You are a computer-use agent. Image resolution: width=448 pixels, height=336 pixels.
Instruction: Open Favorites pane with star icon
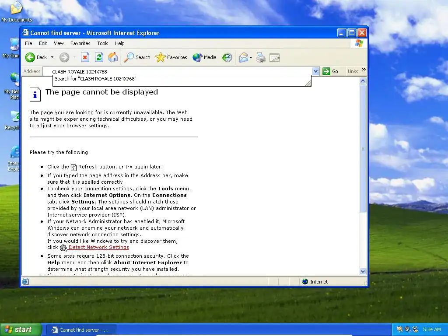[x=171, y=57]
